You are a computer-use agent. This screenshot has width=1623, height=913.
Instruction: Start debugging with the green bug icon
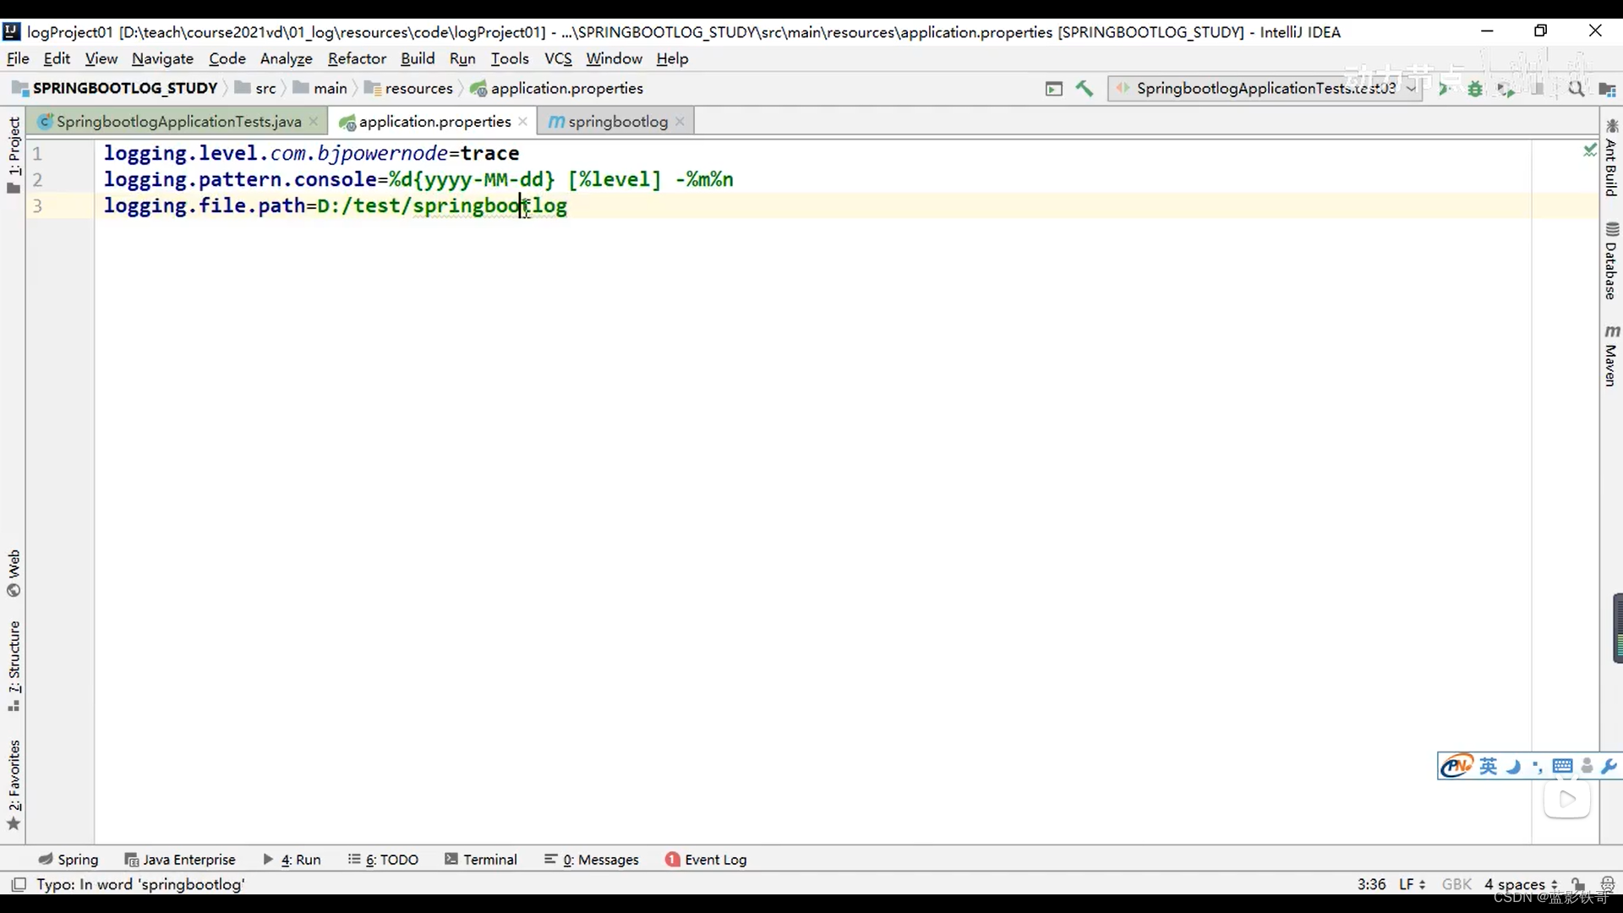(1475, 89)
